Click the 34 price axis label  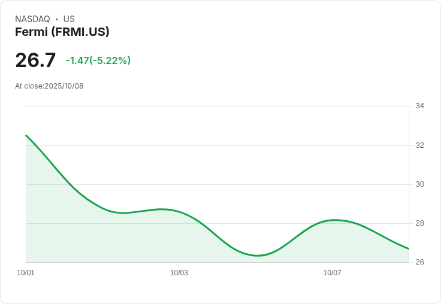(x=419, y=106)
